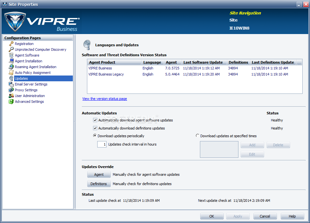Click the User Administration people icon

tap(11, 96)
